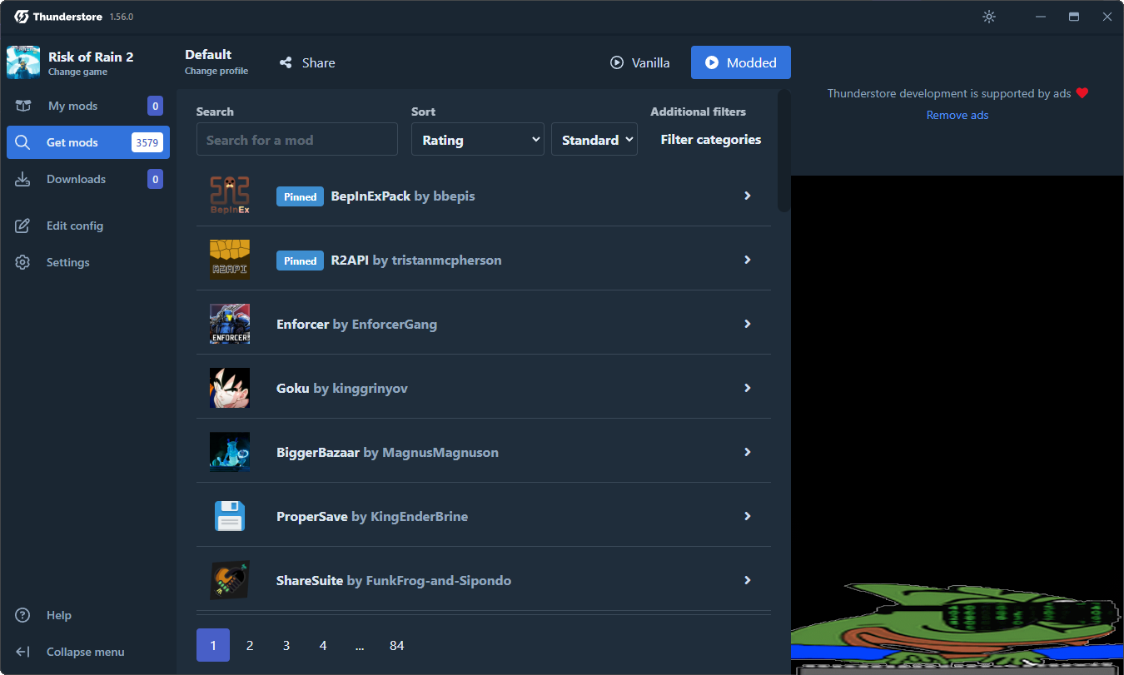The width and height of the screenshot is (1124, 675).
Task: Click the Goku mod icon
Action: [x=230, y=388]
